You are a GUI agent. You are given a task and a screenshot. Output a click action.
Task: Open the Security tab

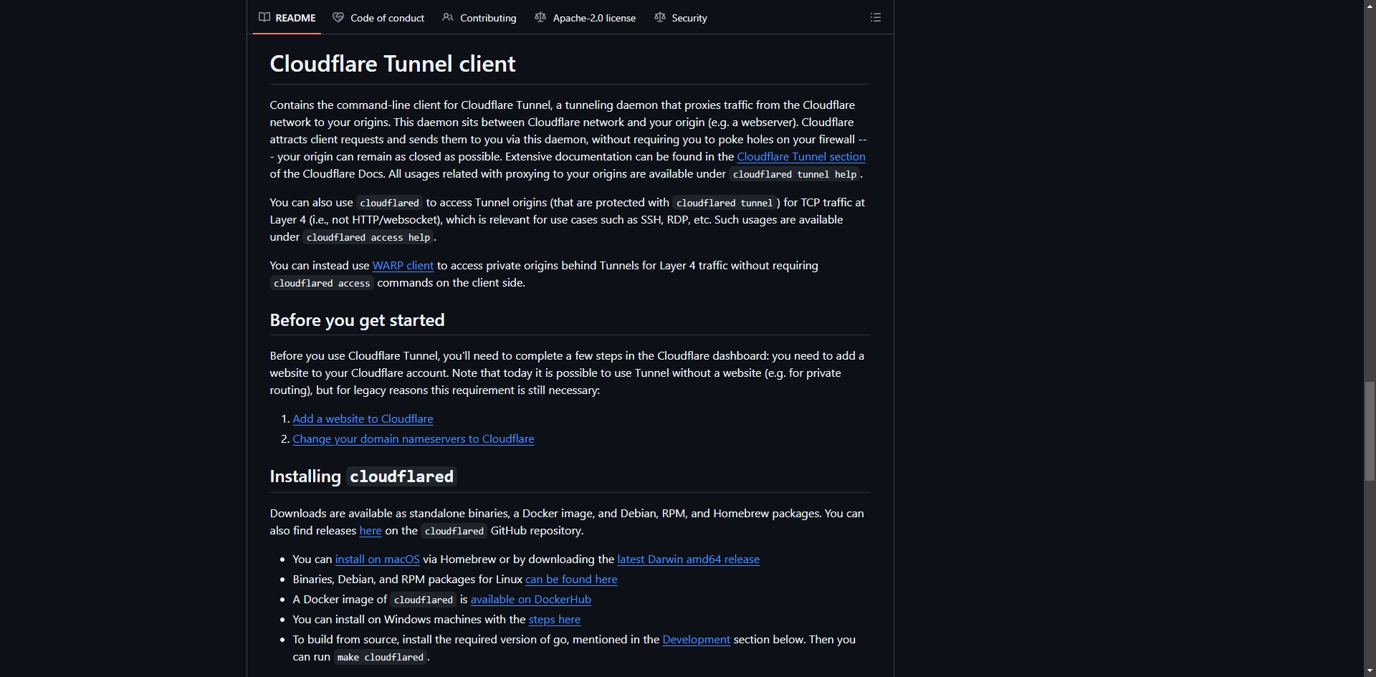coord(681,17)
